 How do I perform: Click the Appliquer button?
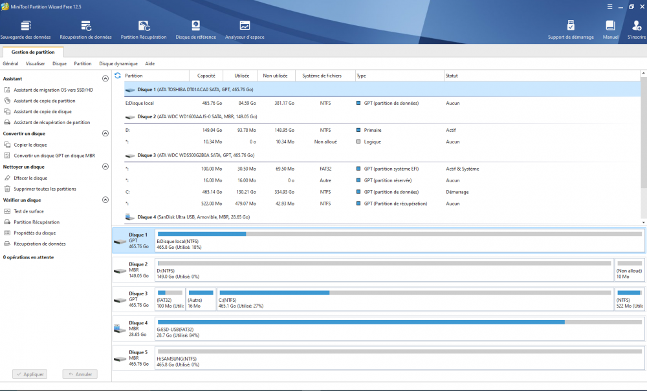pos(30,374)
